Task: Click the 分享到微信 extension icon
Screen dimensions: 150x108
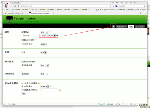Action: 121,10
